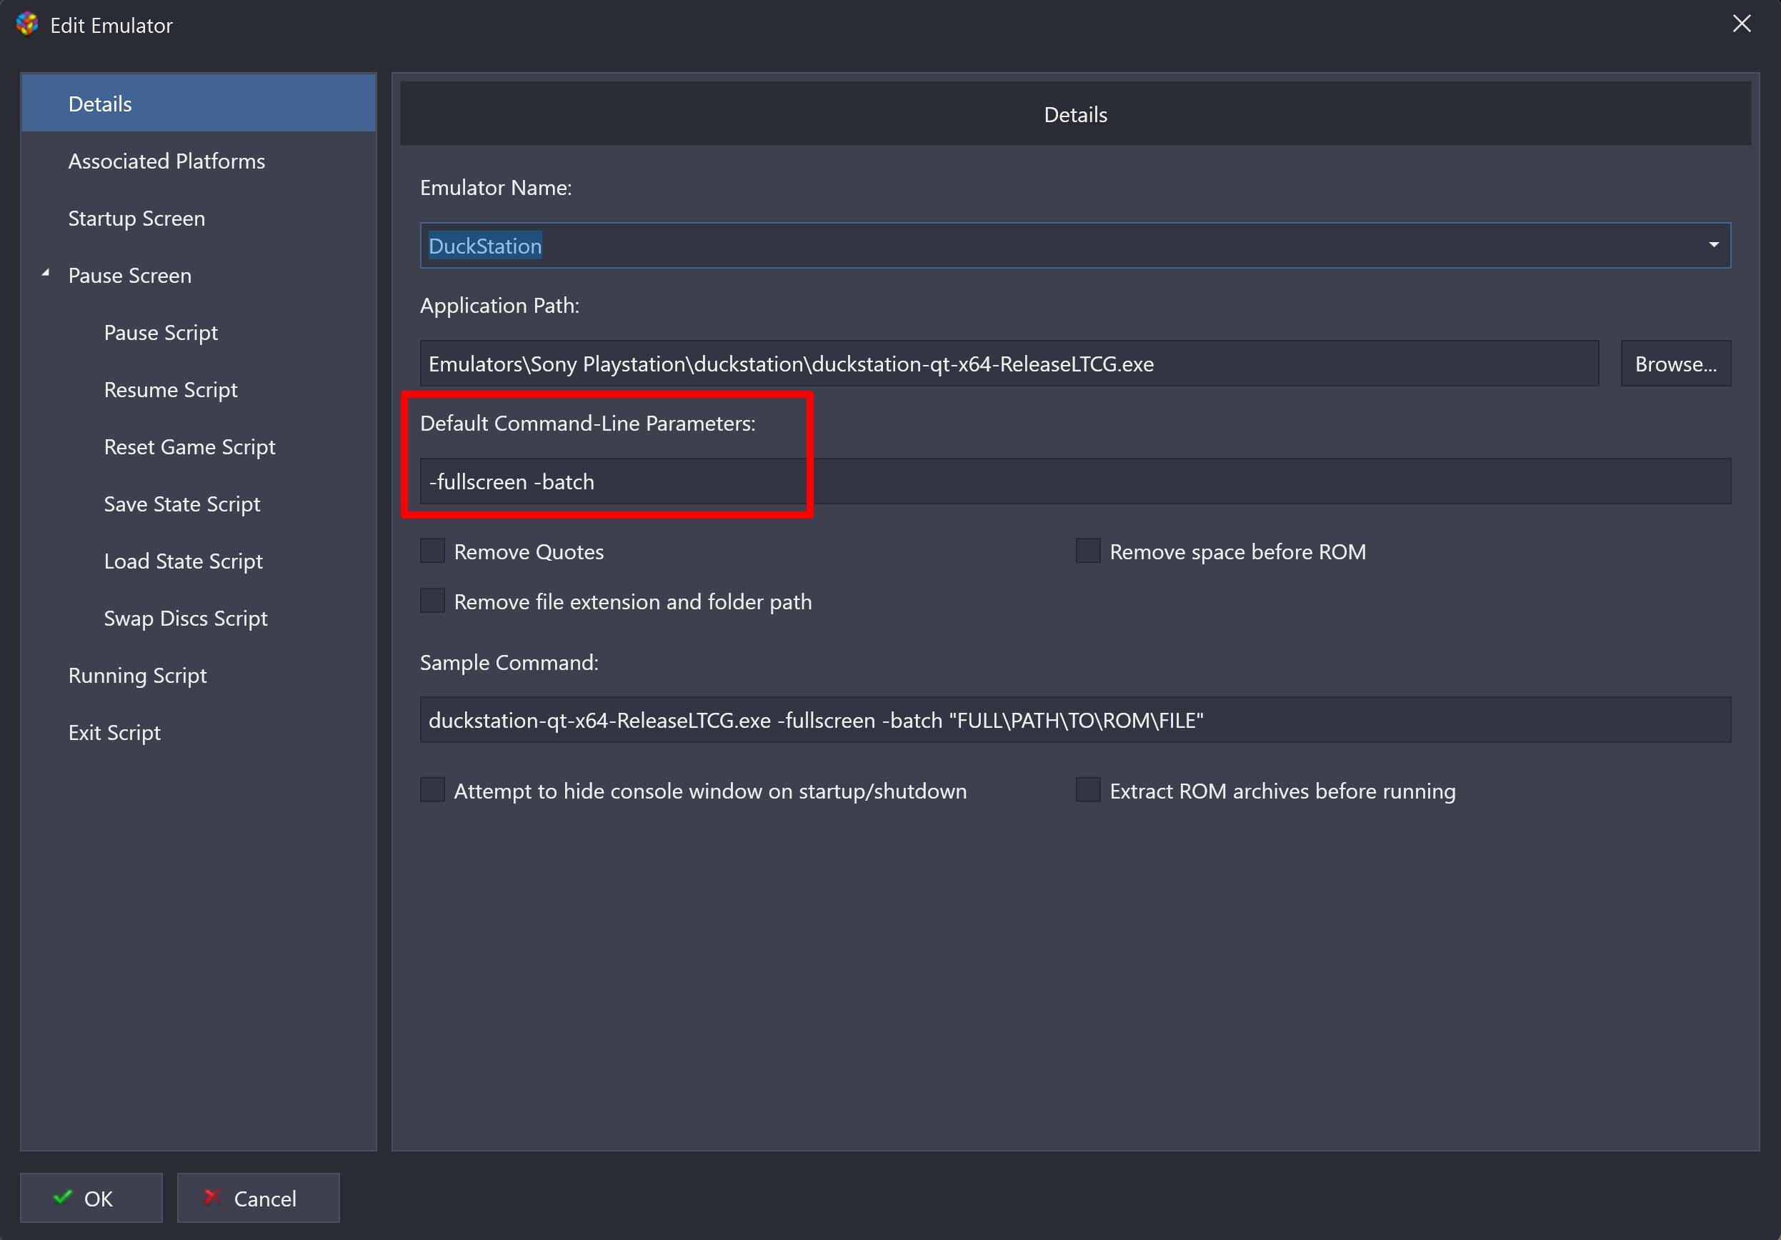Viewport: 1781px width, 1240px height.
Task: Click the Application Path label
Action: (x=499, y=306)
